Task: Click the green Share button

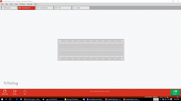Action: click(x=175, y=92)
